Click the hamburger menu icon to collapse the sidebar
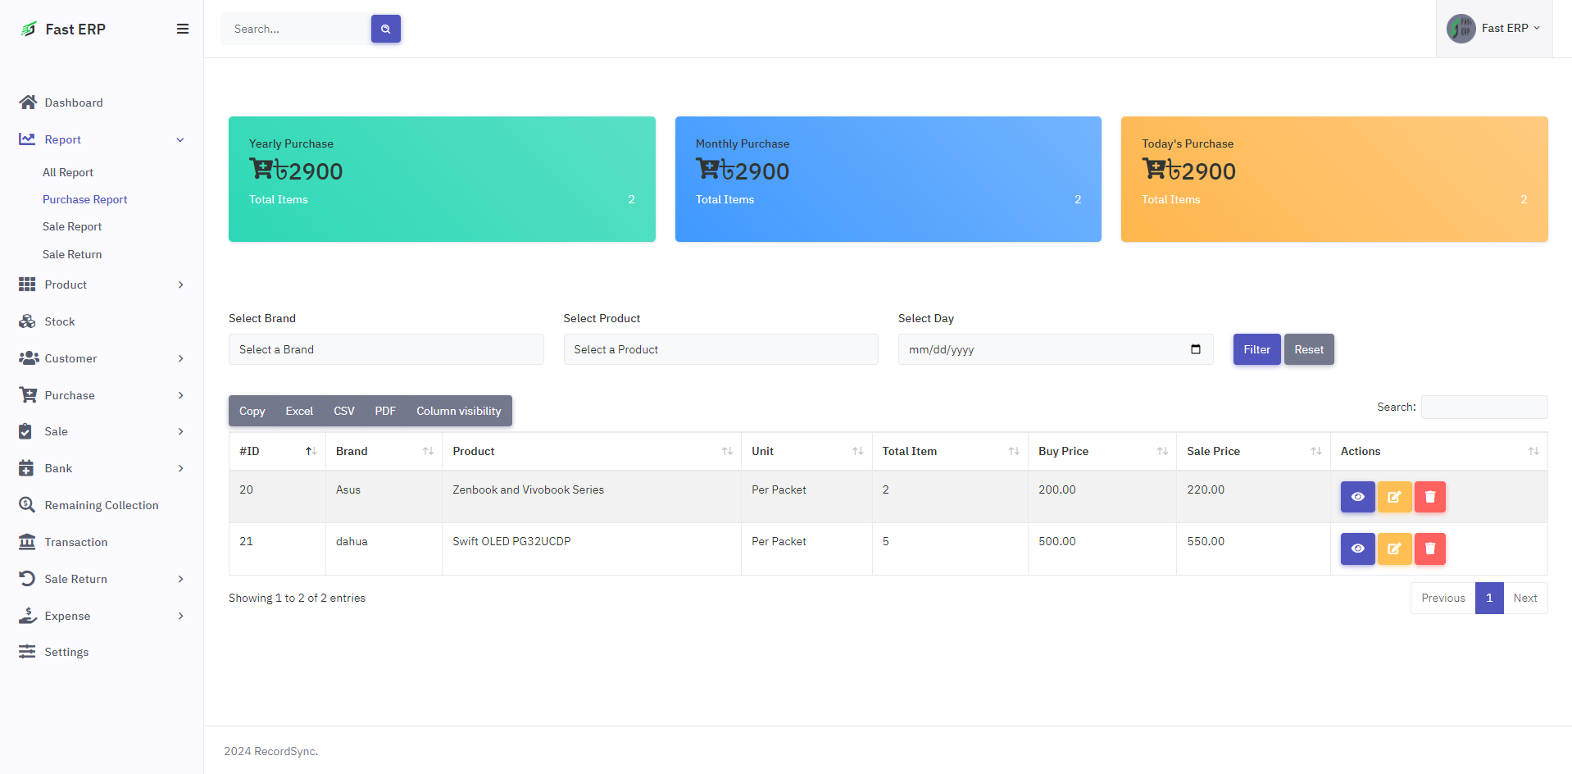Image resolution: width=1572 pixels, height=774 pixels. pos(182,29)
